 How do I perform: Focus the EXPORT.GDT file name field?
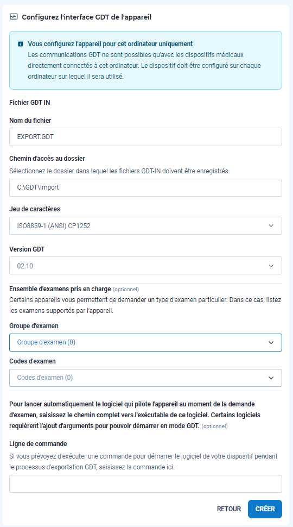pos(145,137)
